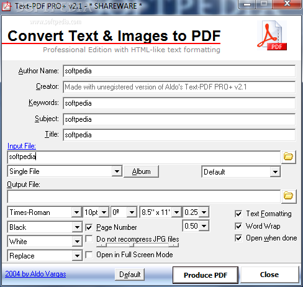The image size is (303, 287).
Task: Uncheck Text Formatting option
Action: 238,214
